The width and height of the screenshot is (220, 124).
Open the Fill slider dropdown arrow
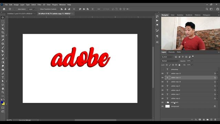[192, 65]
